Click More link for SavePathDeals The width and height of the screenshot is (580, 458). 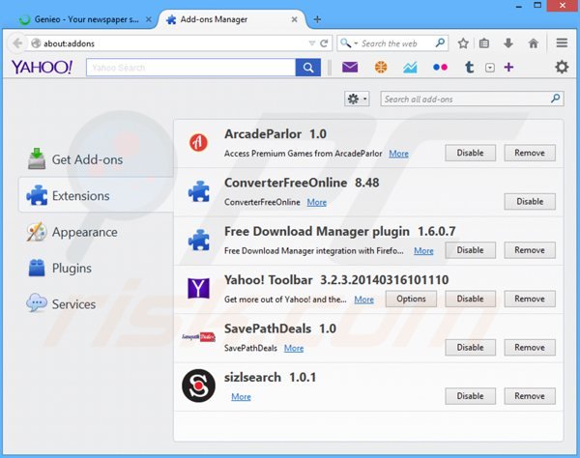pos(294,348)
